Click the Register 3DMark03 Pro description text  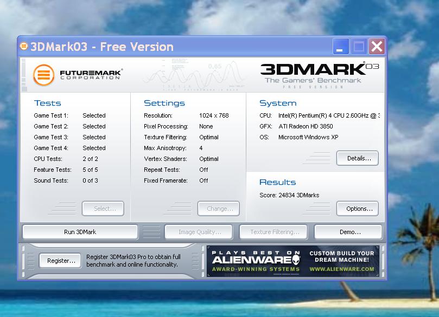point(133,261)
